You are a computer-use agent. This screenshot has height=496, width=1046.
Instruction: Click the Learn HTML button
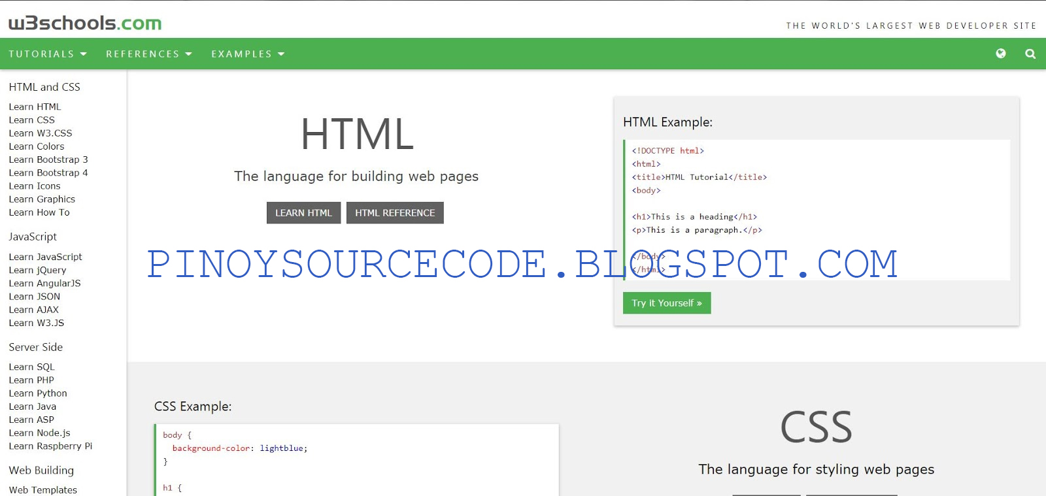point(303,213)
